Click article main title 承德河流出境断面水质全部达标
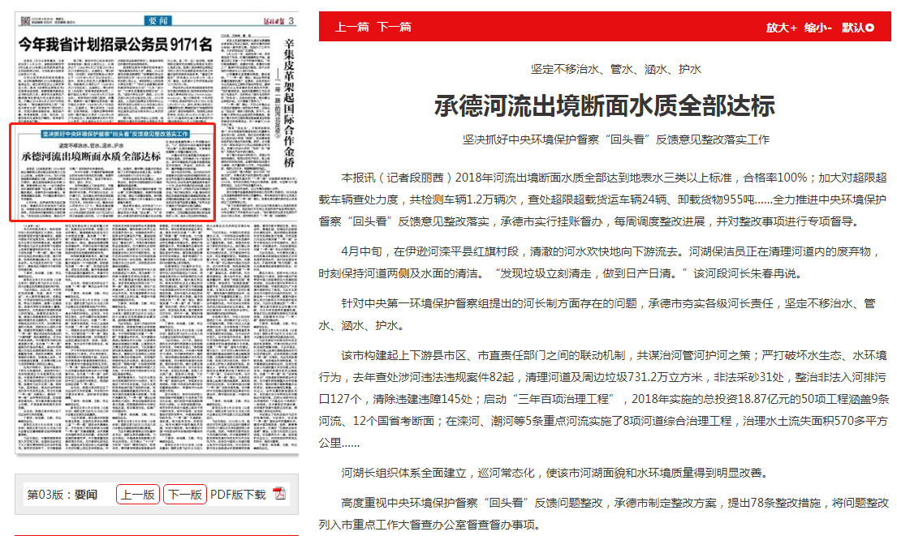Image resolution: width=897 pixels, height=536 pixels. 604,105
